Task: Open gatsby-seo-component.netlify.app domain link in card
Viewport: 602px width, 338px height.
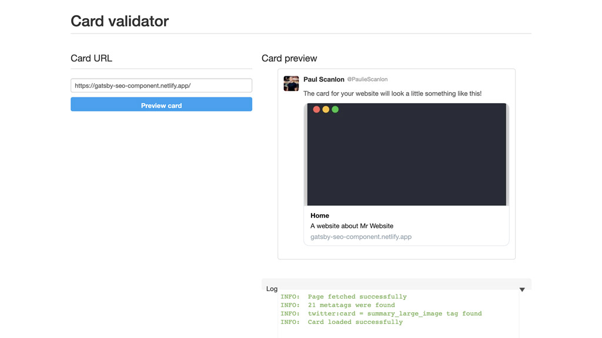Action: (x=361, y=237)
